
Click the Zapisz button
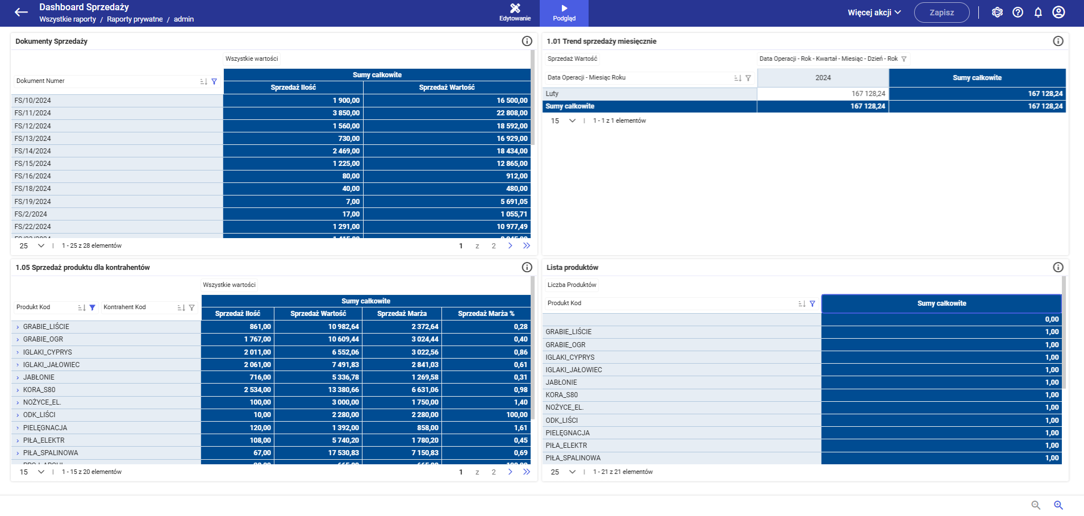coord(941,13)
